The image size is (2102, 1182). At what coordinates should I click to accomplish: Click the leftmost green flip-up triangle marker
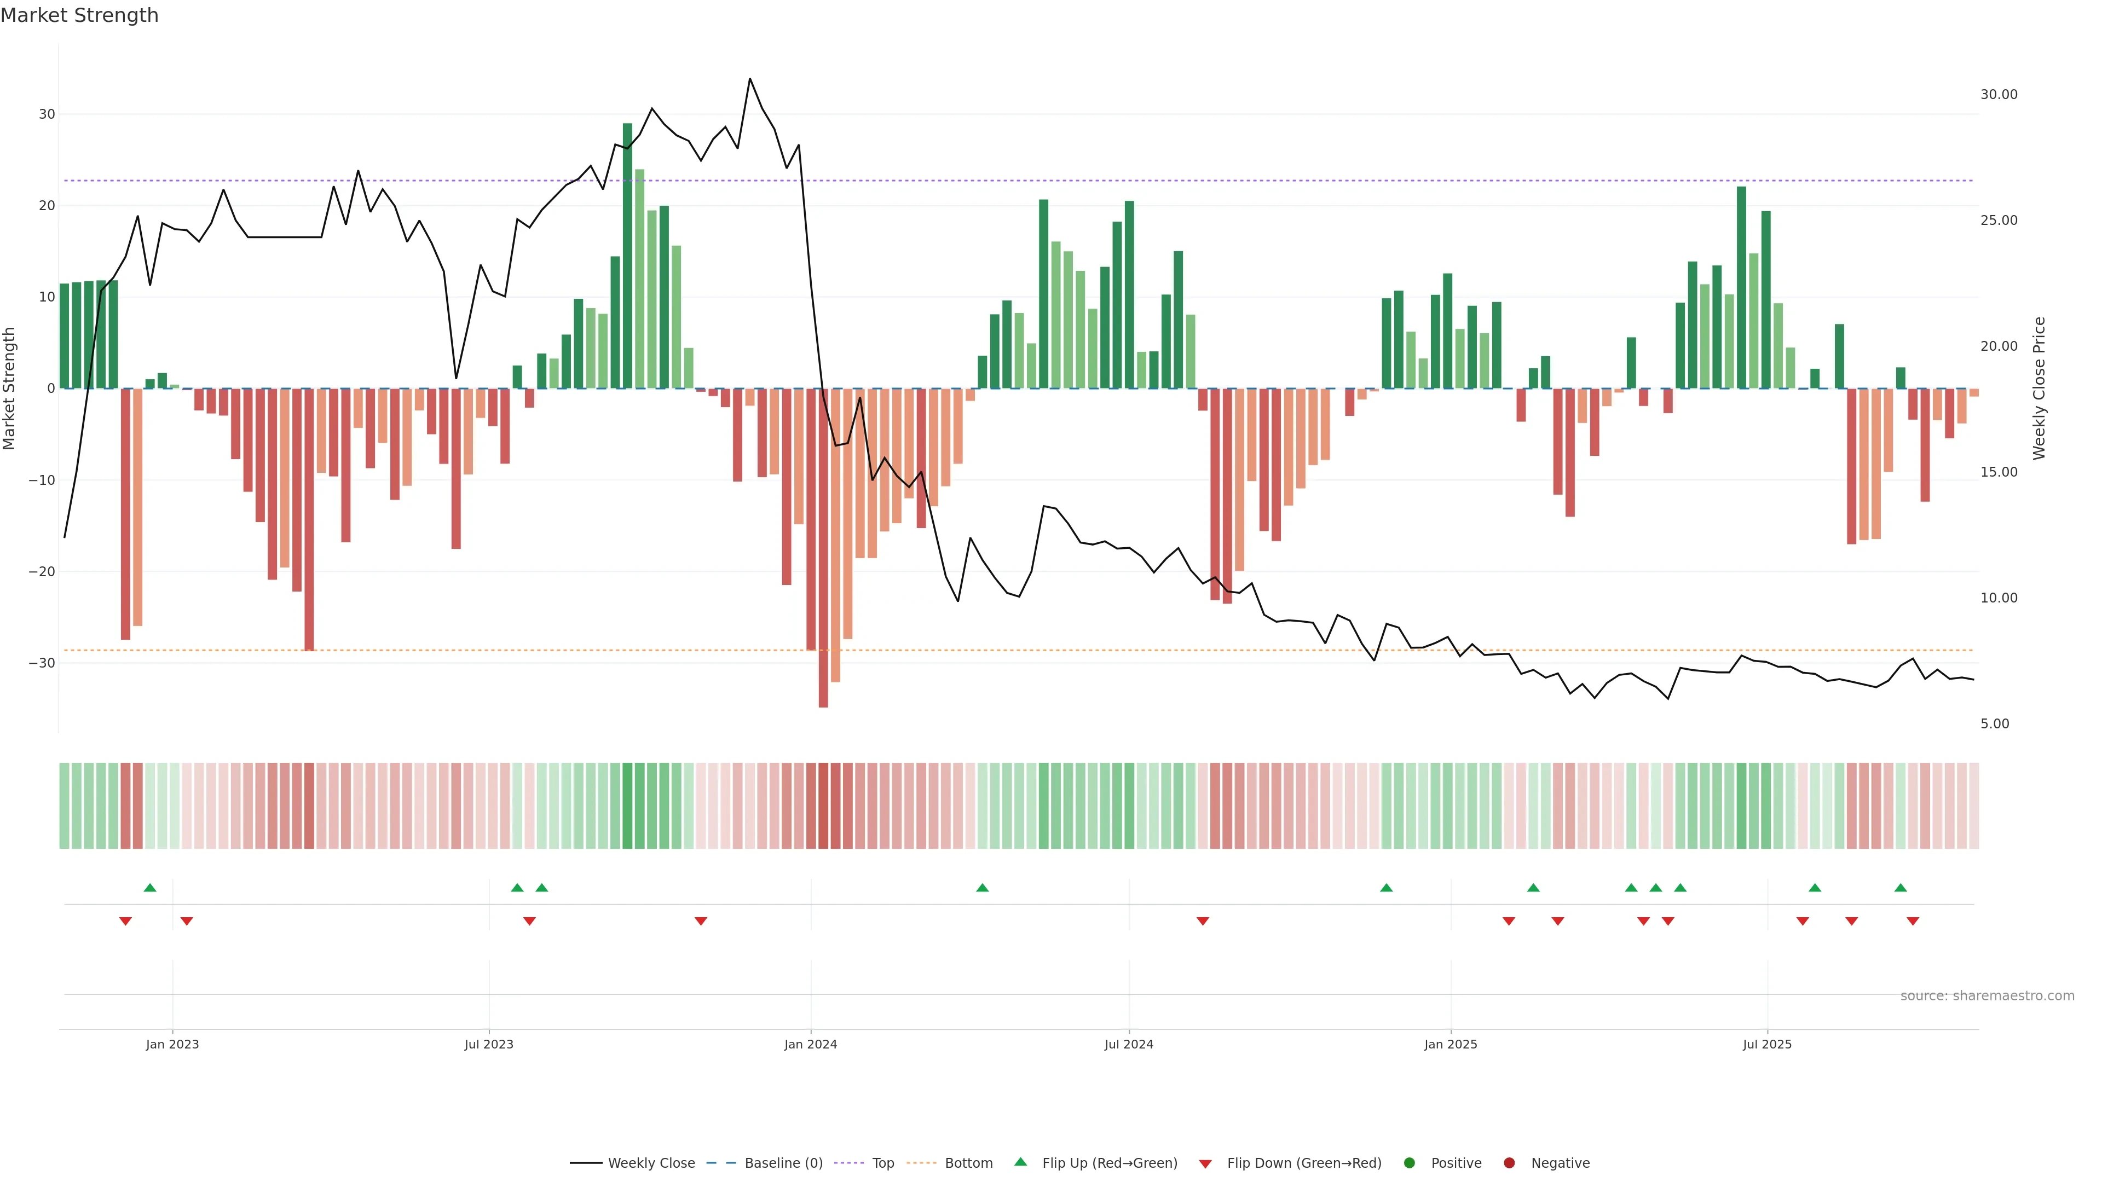[149, 888]
